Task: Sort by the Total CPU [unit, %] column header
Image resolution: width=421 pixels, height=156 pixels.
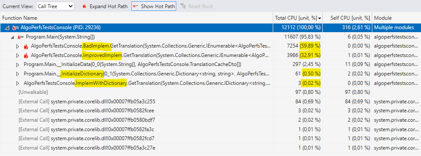Action: pos(298,18)
